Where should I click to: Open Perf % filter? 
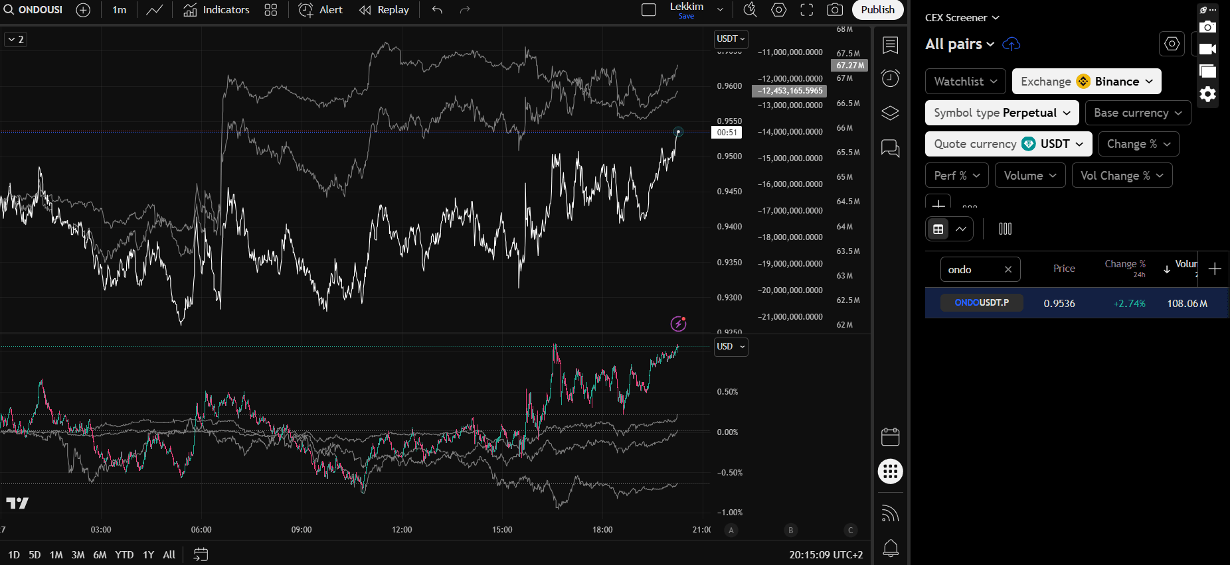pos(956,176)
